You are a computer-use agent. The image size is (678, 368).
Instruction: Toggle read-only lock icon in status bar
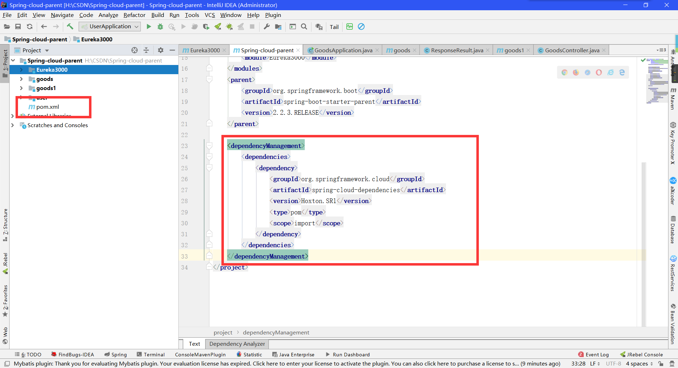(x=661, y=363)
